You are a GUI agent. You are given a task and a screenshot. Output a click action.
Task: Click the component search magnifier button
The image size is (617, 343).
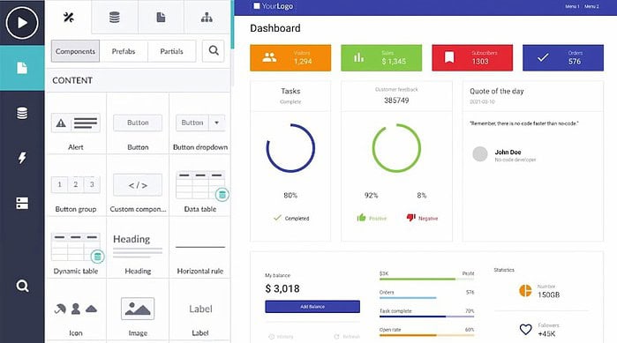(x=214, y=50)
